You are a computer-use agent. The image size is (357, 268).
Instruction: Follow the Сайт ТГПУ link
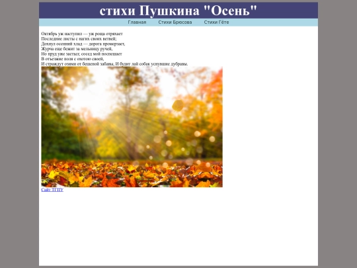click(52, 190)
